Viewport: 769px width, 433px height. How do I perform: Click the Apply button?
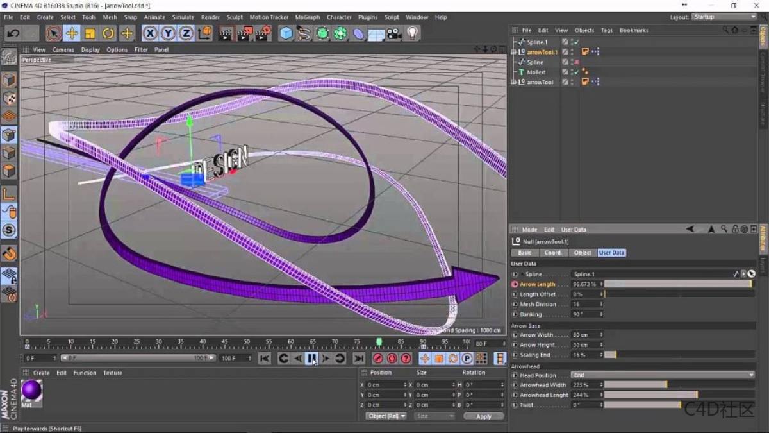[x=484, y=416]
